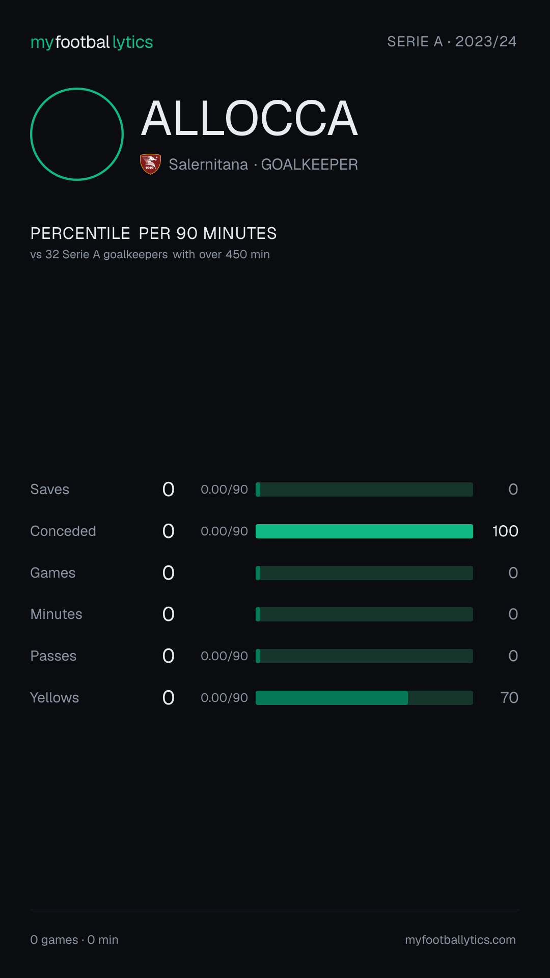Select the Saves stat label
Viewport: 550px width, 978px height.
50,490
